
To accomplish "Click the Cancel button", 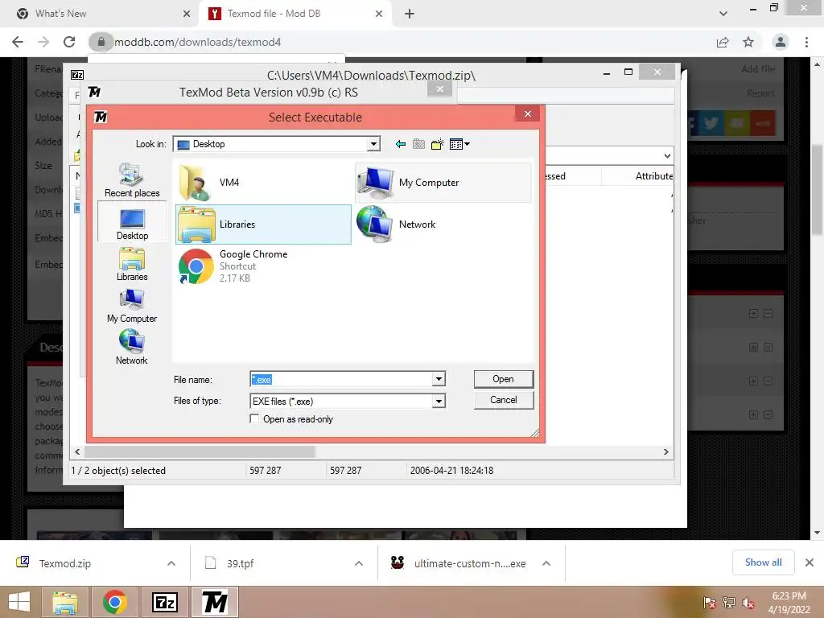I will tap(504, 400).
